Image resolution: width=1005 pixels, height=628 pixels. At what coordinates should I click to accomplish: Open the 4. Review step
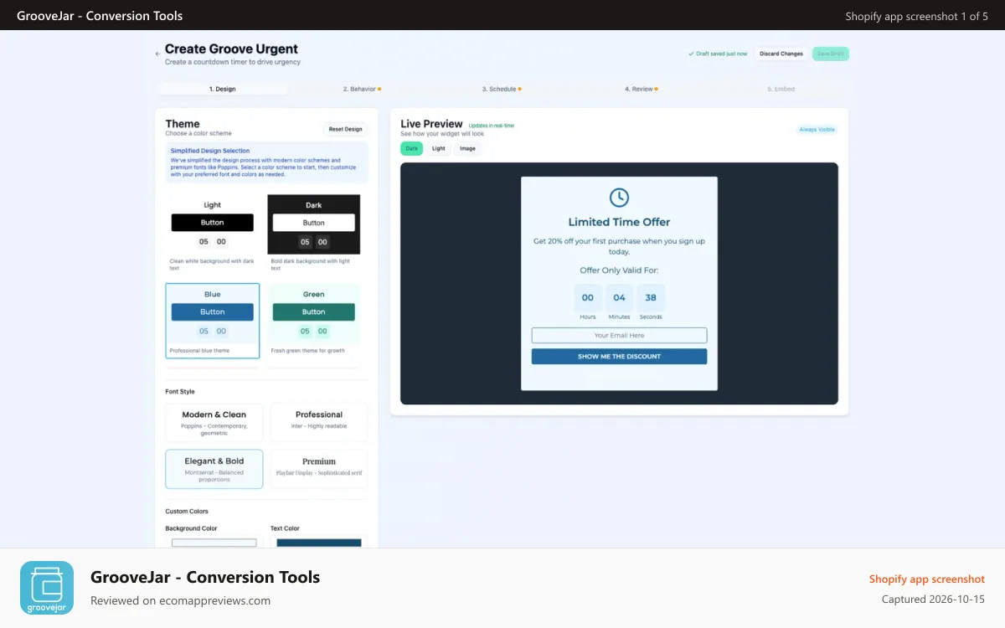point(641,89)
